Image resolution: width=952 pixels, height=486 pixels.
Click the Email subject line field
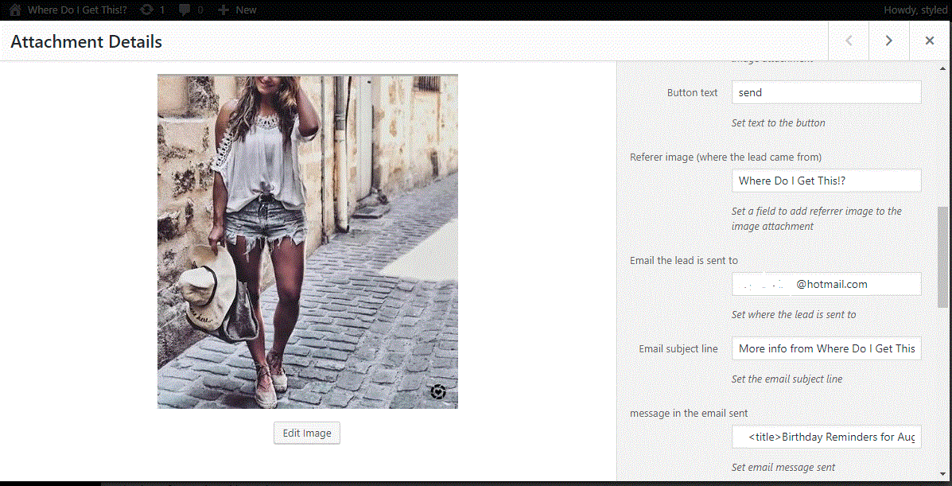pos(826,348)
